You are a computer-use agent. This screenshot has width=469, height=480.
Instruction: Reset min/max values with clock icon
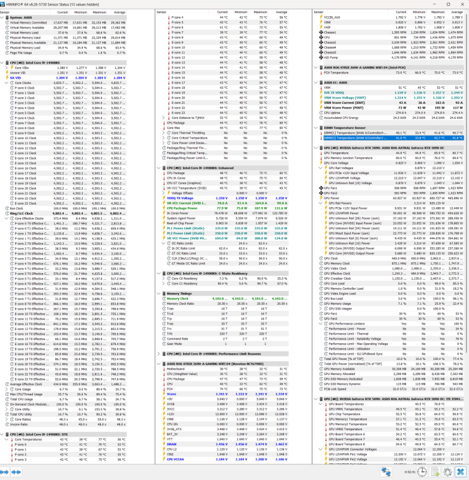[422, 472]
